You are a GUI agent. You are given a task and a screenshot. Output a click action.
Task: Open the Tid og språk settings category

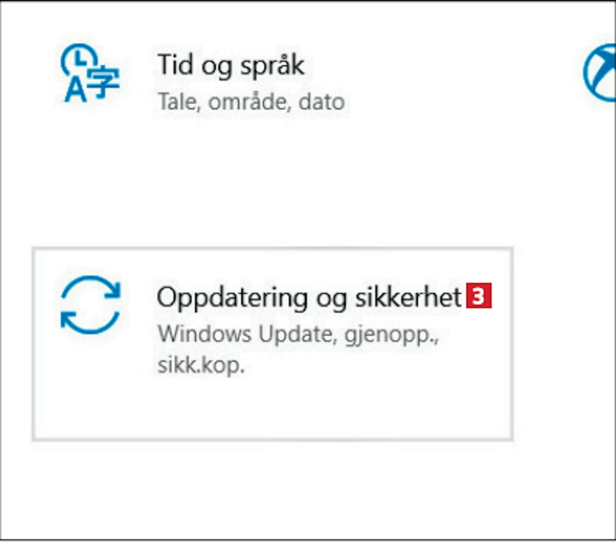[x=231, y=66]
